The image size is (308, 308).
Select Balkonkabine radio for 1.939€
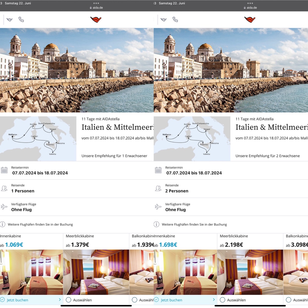[134, 300]
